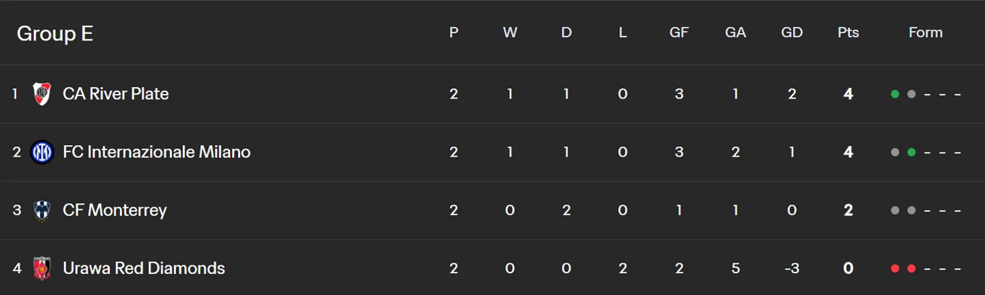Open the CA River Plate team link

coord(115,94)
